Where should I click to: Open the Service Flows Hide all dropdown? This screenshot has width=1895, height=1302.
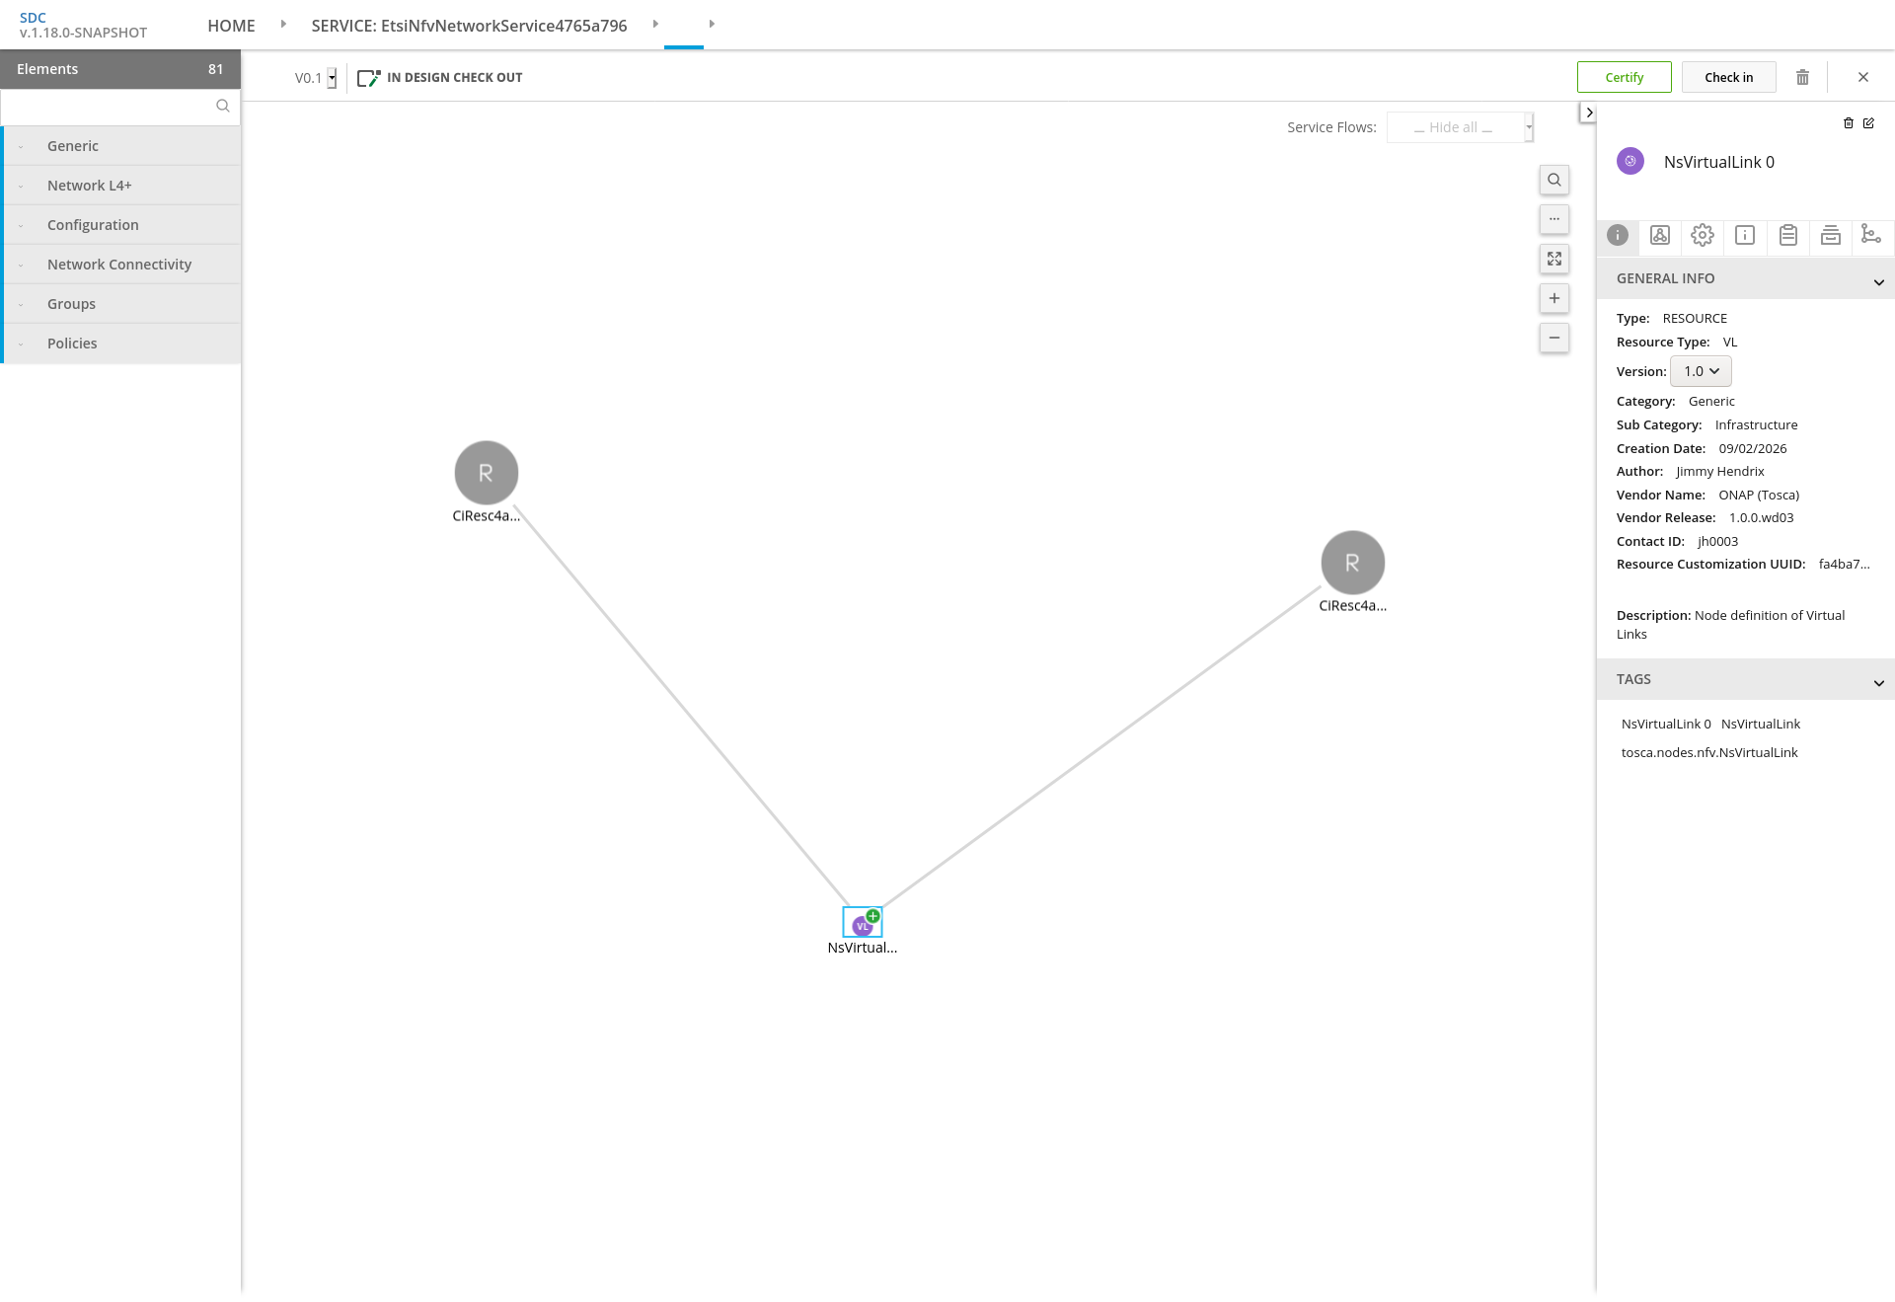[x=1460, y=127]
